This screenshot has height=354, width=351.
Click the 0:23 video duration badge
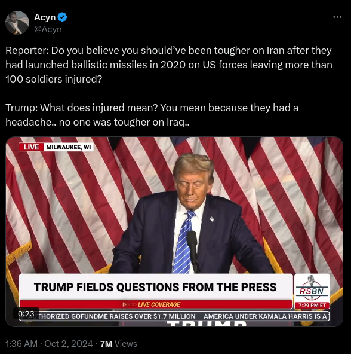pos(26,313)
